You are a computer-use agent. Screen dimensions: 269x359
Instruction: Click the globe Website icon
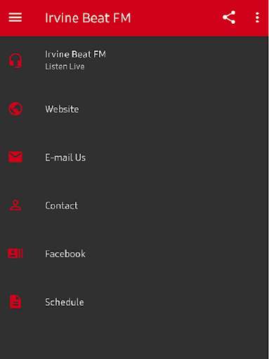click(15, 109)
